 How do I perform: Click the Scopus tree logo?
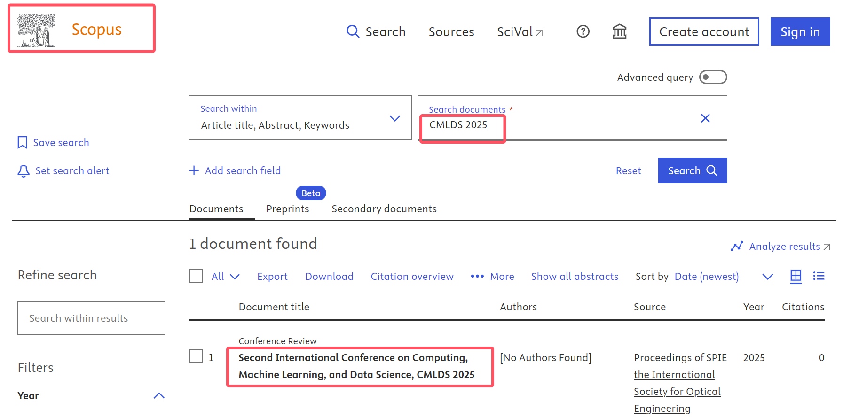pos(37,30)
